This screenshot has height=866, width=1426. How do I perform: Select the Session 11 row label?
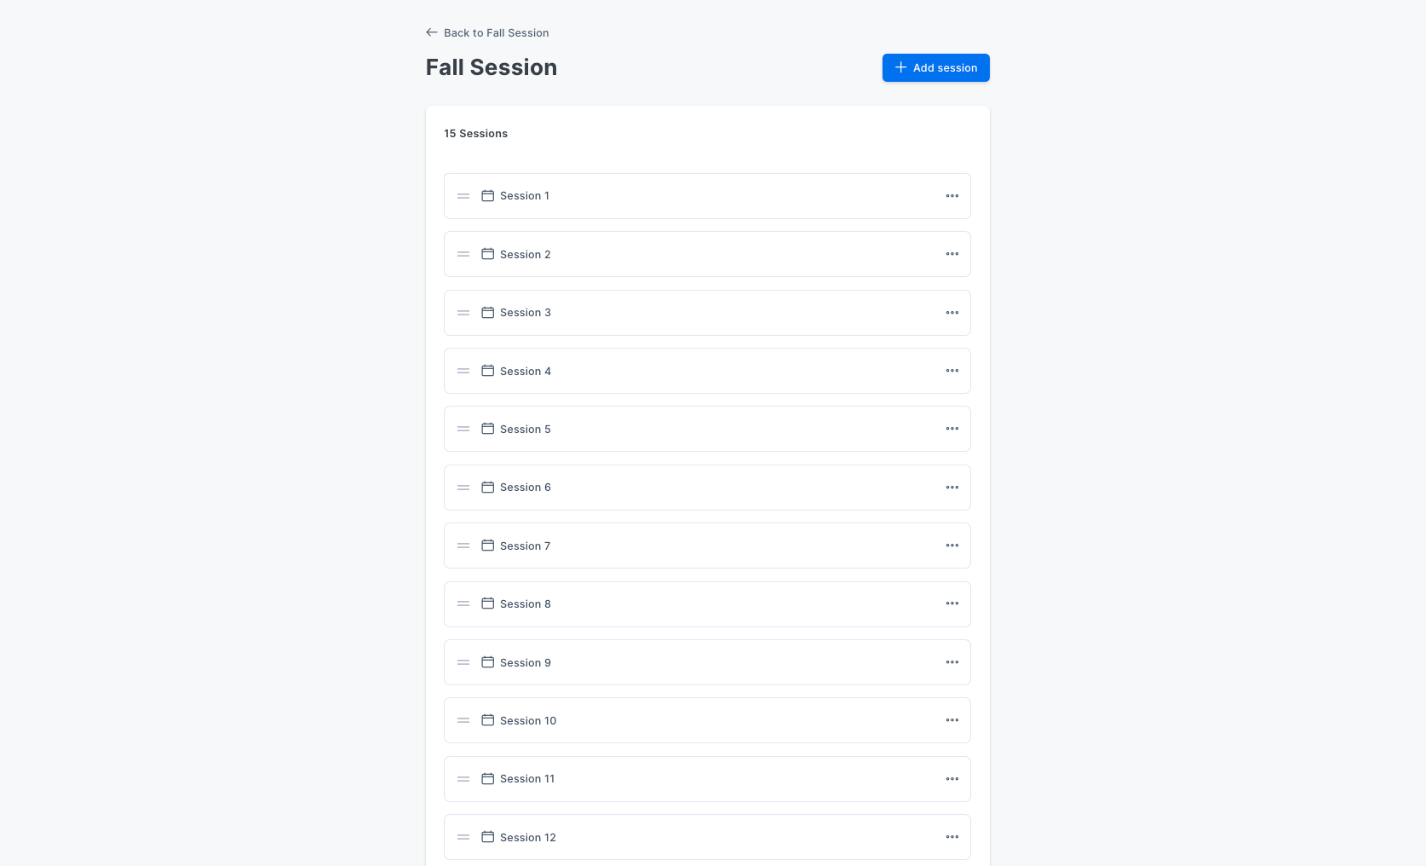click(527, 779)
